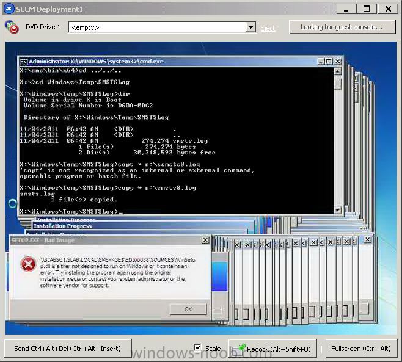
Task: Click cmd window scrollbar down arrow
Action: click(x=338, y=210)
